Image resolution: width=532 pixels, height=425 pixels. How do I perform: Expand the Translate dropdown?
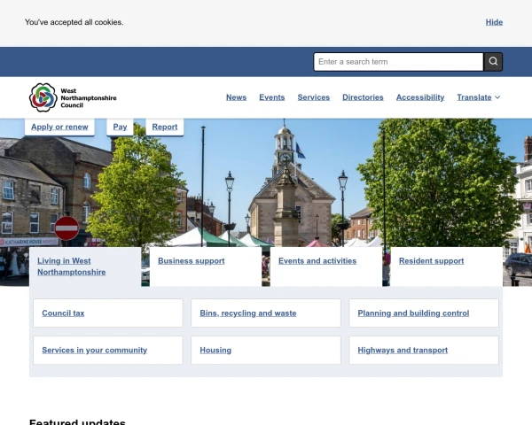pyautogui.click(x=479, y=97)
